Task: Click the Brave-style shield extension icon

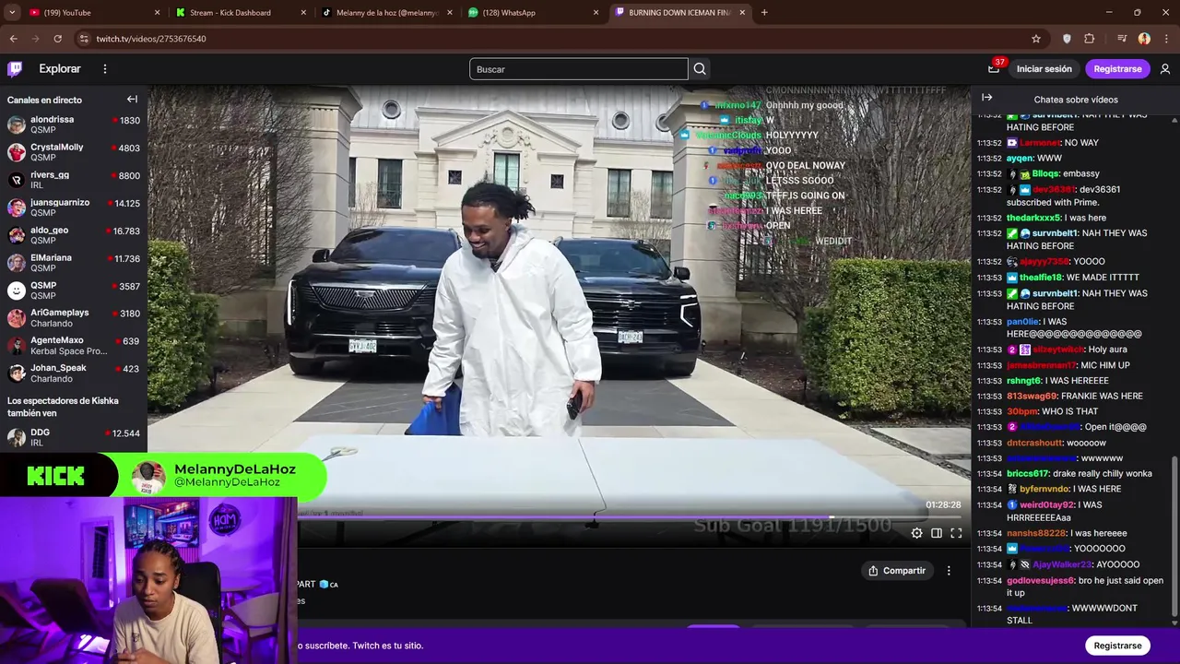Action: coord(1067,39)
